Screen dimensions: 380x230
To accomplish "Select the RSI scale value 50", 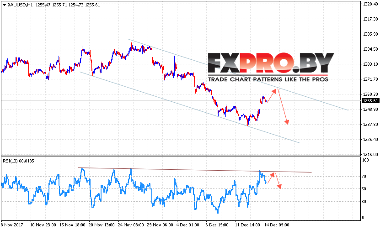I will pos(364,189).
